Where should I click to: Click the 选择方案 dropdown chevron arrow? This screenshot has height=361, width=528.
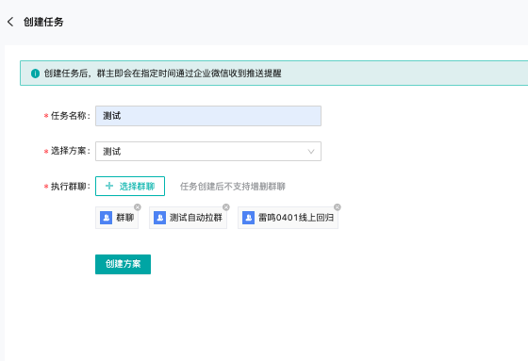point(311,152)
